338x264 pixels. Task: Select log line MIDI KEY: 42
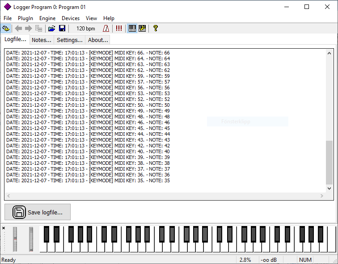pos(88,146)
